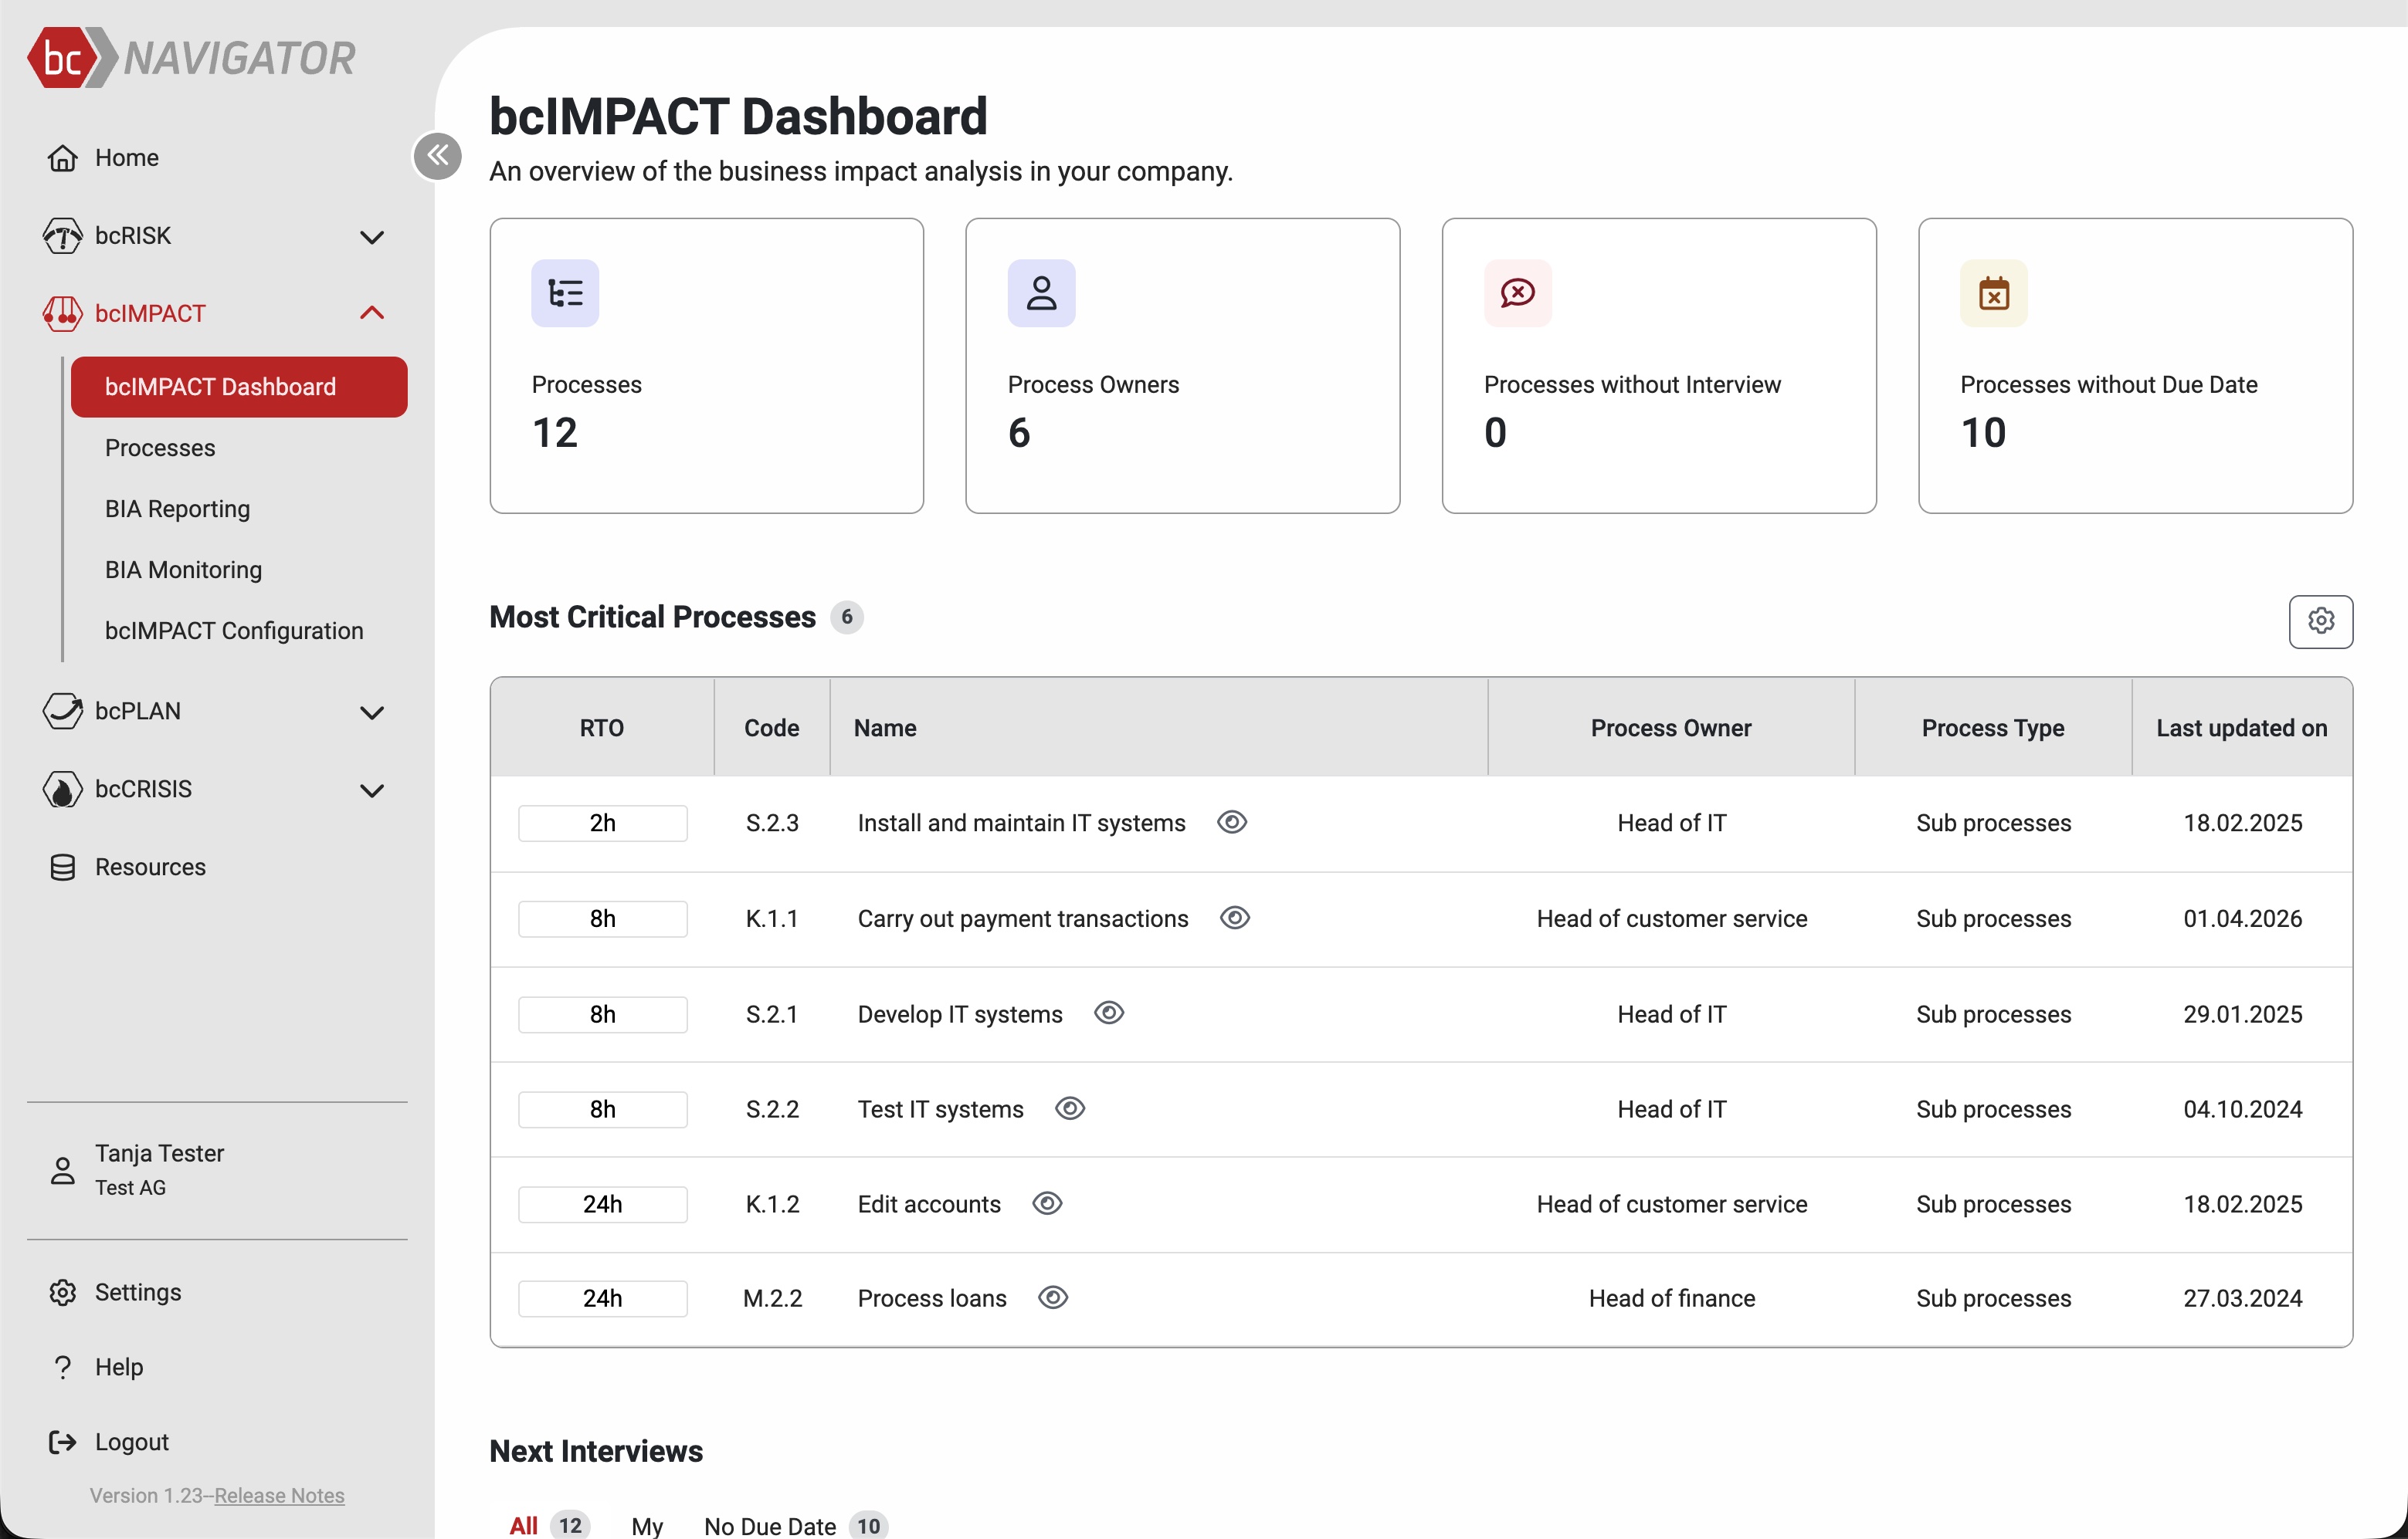Open the Release Notes link
The height and width of the screenshot is (1539, 2408).
pyautogui.click(x=279, y=1495)
